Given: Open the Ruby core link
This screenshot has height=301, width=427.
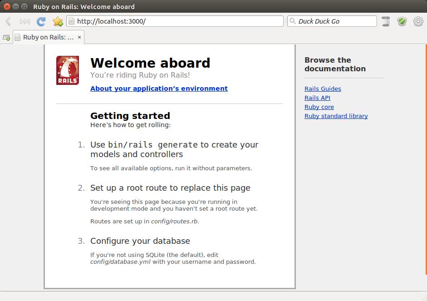Looking at the screenshot, I should pos(319,107).
